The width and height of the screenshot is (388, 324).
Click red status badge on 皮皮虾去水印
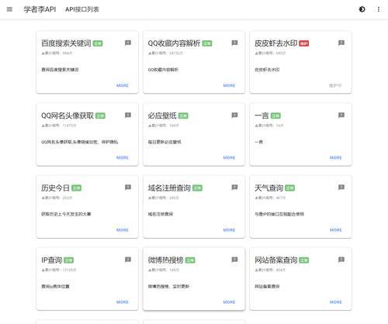[304, 43]
